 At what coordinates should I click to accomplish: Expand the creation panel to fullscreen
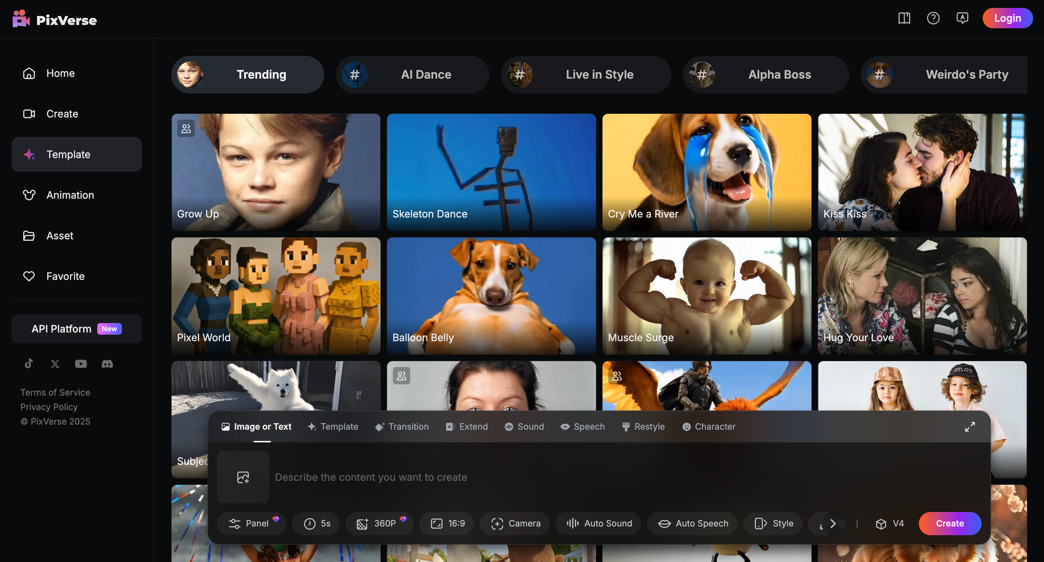point(970,427)
